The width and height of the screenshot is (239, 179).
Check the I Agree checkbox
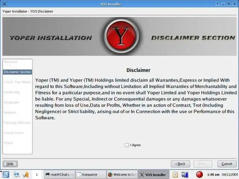pos(127,145)
